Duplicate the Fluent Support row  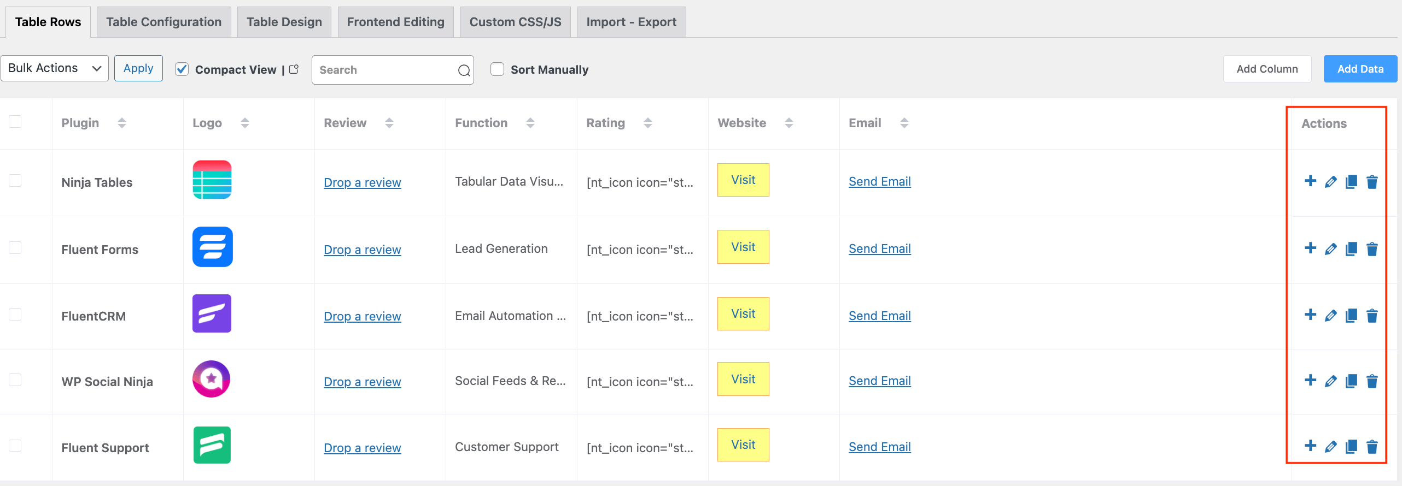coord(1351,447)
